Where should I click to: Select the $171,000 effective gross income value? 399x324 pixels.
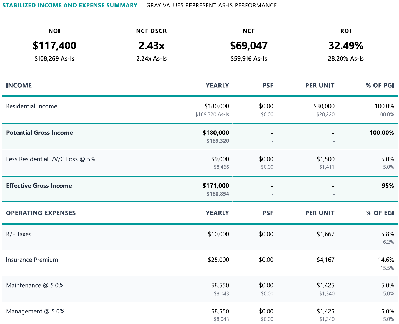tap(216, 186)
